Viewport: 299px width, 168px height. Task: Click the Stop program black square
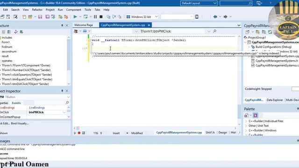[101, 17]
